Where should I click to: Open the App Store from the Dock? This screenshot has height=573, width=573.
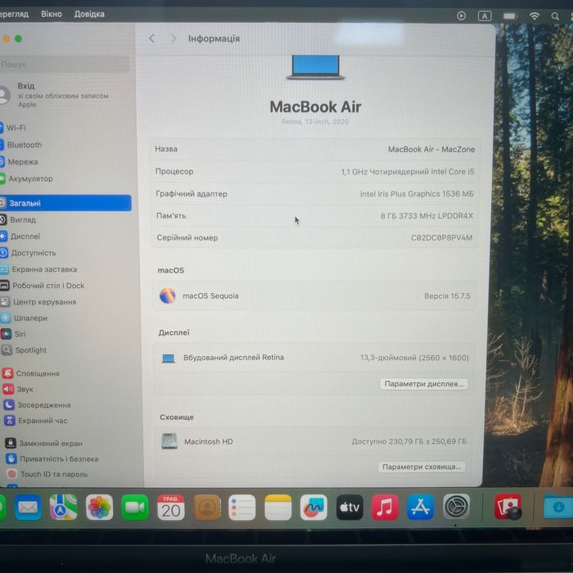pyautogui.click(x=421, y=507)
